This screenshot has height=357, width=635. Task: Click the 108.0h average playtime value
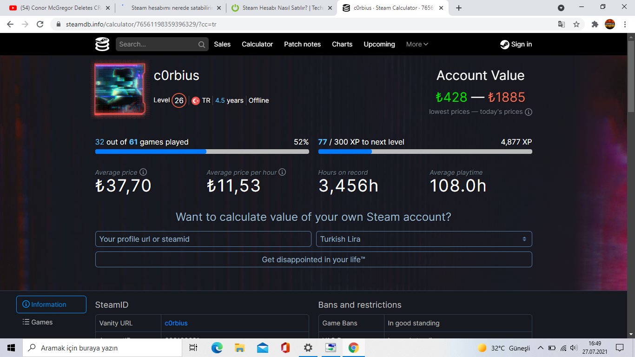point(458,186)
